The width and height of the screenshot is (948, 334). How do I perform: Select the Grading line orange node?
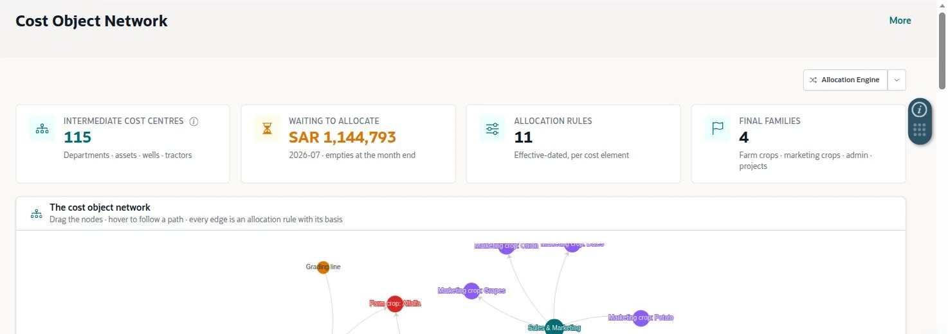point(323,267)
